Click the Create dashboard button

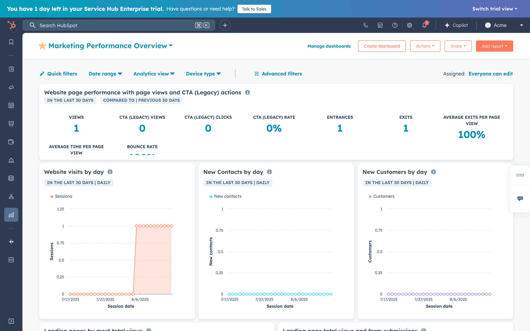click(382, 46)
